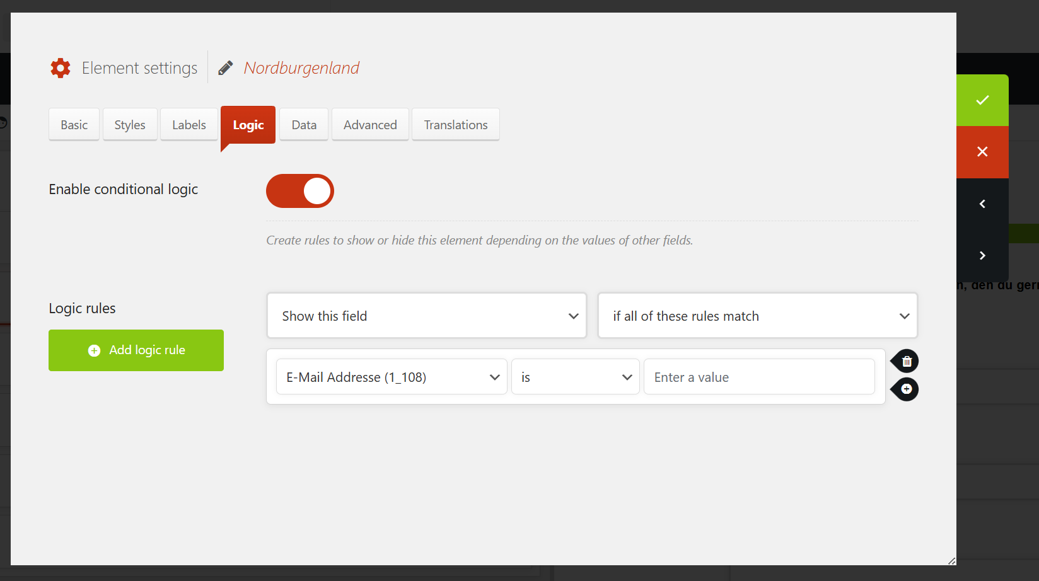Click the red gear Element settings icon
The image size is (1039, 581).
point(61,68)
